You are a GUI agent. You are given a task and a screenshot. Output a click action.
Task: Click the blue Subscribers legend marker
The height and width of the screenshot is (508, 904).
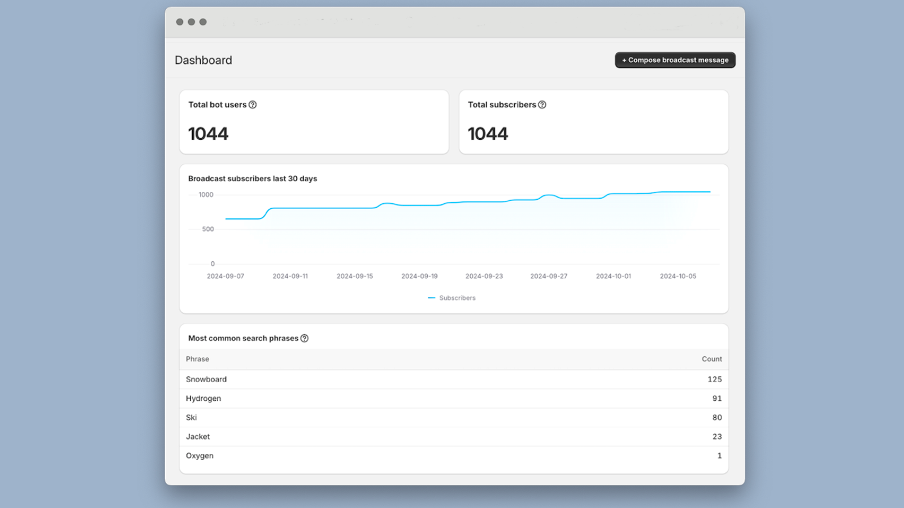431,297
